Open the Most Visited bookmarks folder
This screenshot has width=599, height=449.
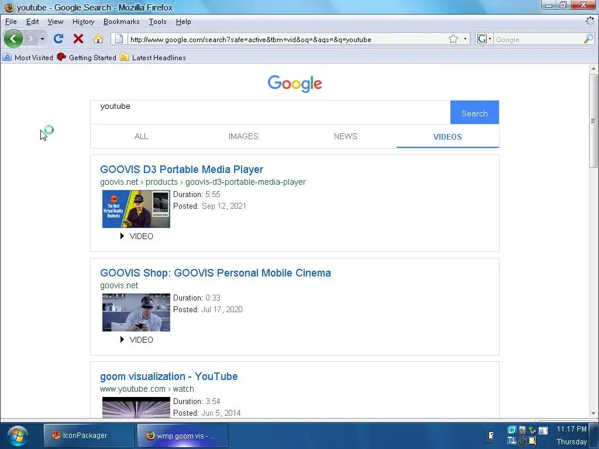tap(28, 58)
